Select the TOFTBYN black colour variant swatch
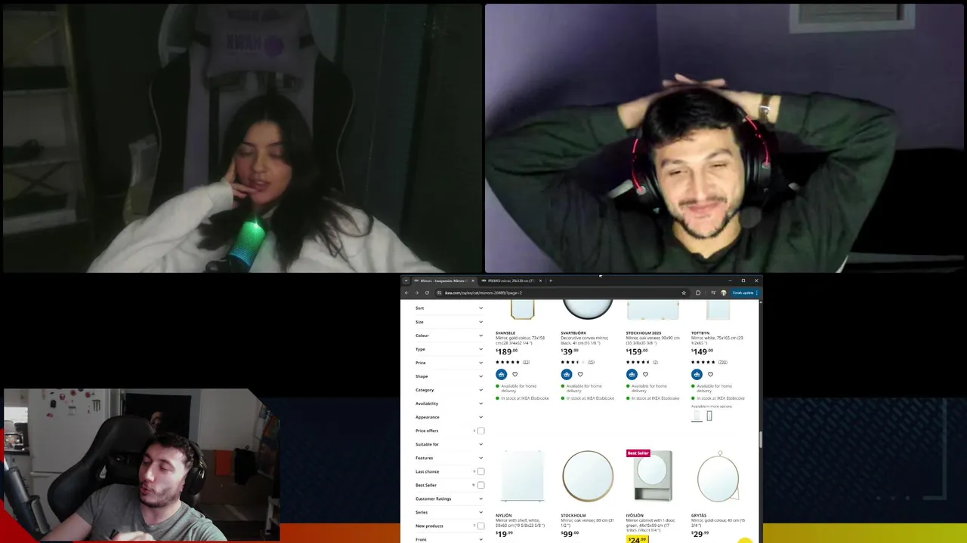This screenshot has width=967, height=543. tap(709, 416)
